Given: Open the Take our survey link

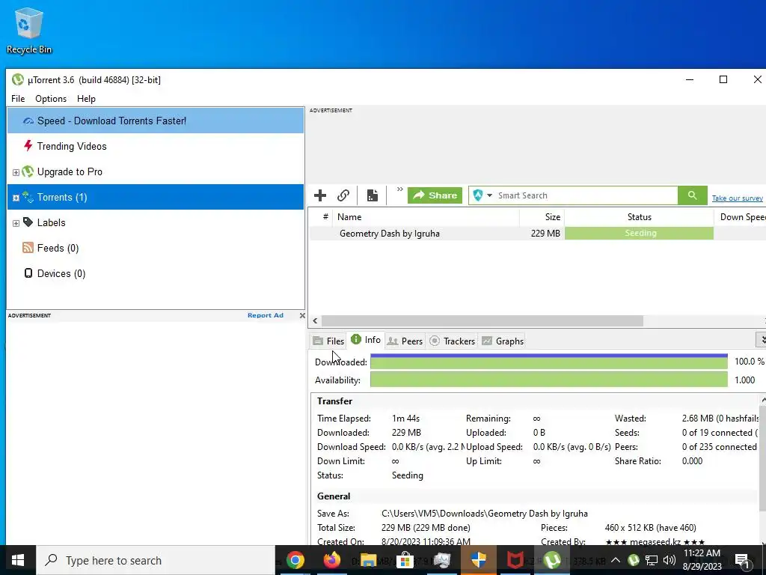Looking at the screenshot, I should tap(737, 198).
